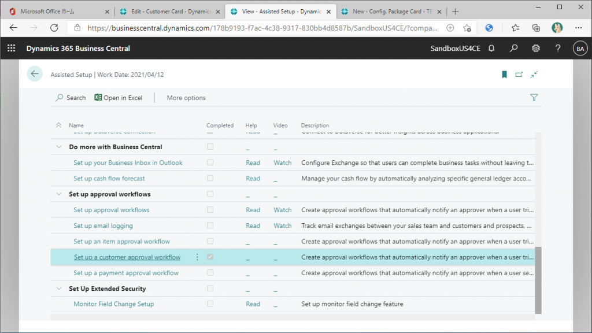This screenshot has height=333, width=592.
Task: Collapse all groups using header double chevron
Action: [x=58, y=125]
